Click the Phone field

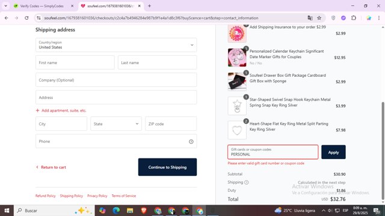click(116, 141)
